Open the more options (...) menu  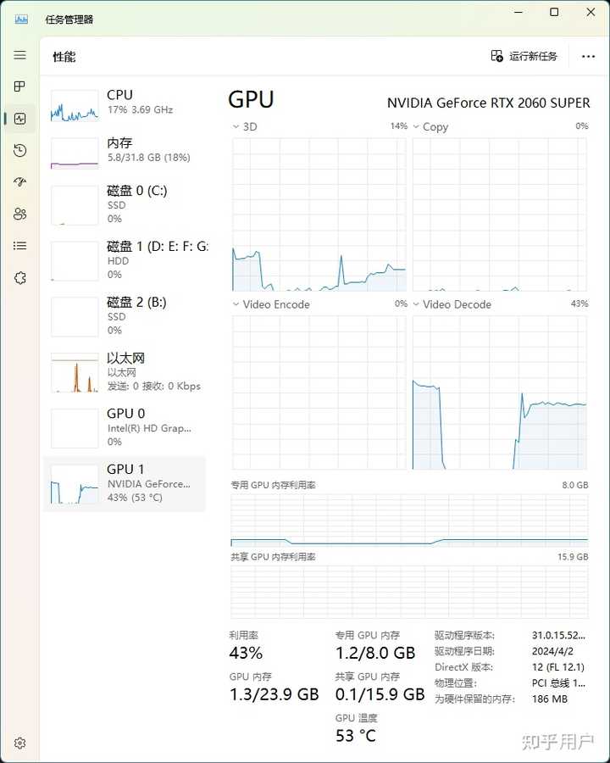click(589, 56)
